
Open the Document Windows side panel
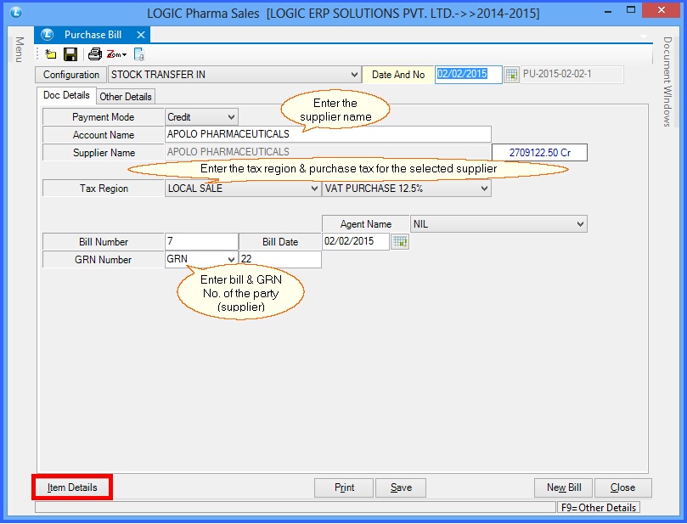click(668, 82)
